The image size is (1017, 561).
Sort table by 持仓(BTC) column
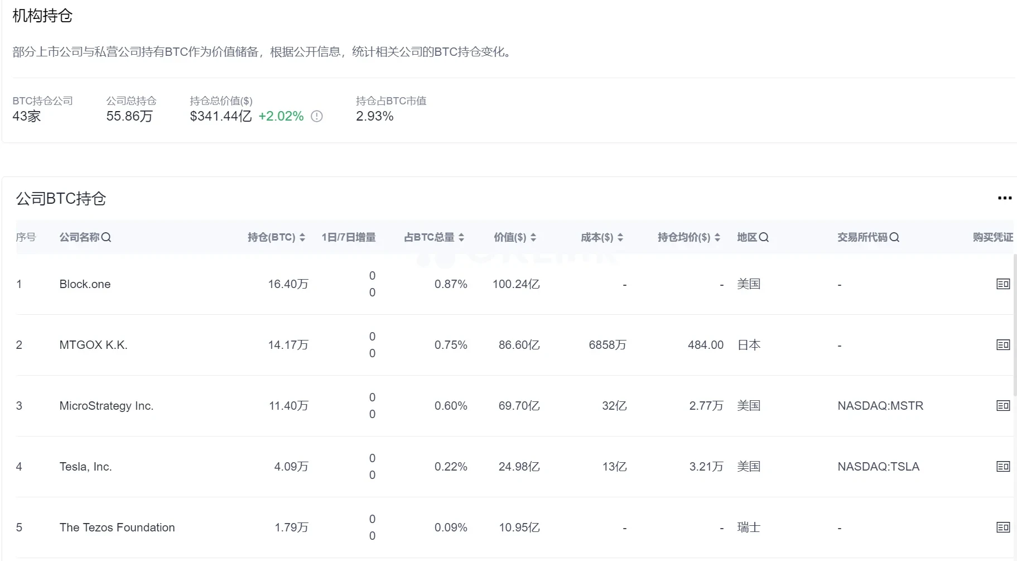tap(302, 237)
